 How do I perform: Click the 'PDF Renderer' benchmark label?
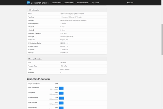[x=33, y=102]
